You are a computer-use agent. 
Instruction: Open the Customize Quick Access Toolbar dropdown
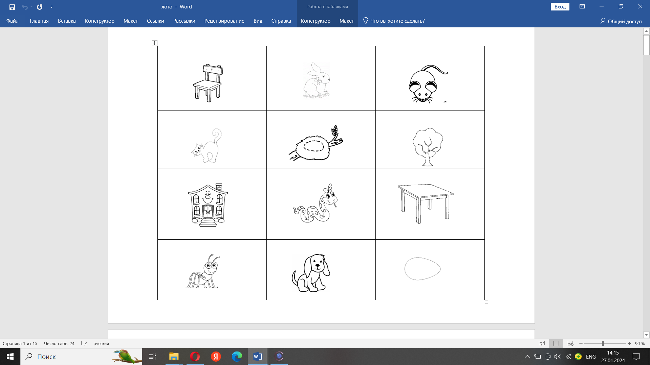(51, 7)
